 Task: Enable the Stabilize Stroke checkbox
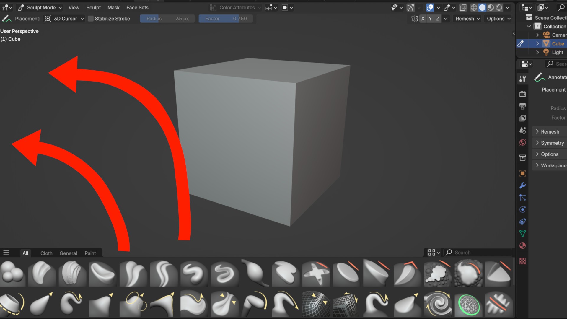[x=91, y=19]
